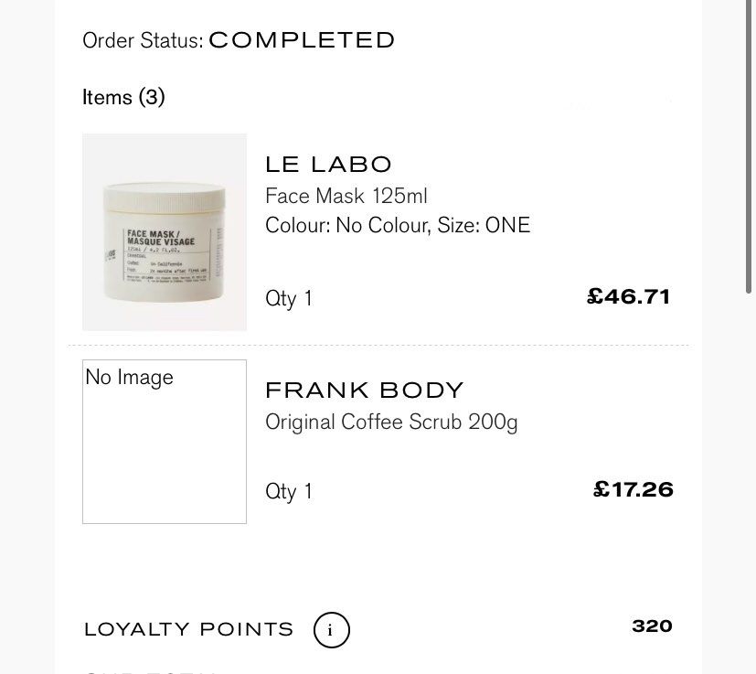Viewport: 756px width, 674px height.
Task: Expand the LOYALTY POINTS section
Action: 188,629
